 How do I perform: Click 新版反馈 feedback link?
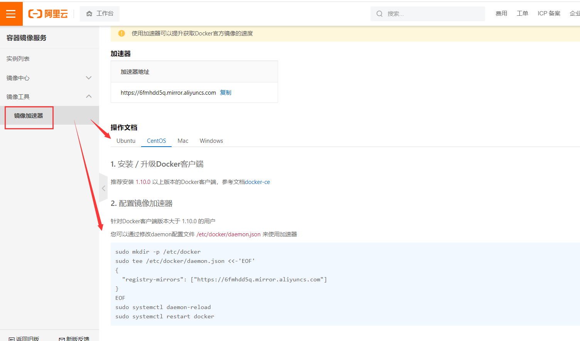[x=74, y=339]
